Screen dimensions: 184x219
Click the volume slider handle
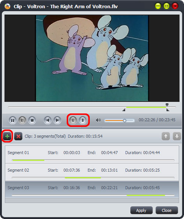tap(125, 121)
